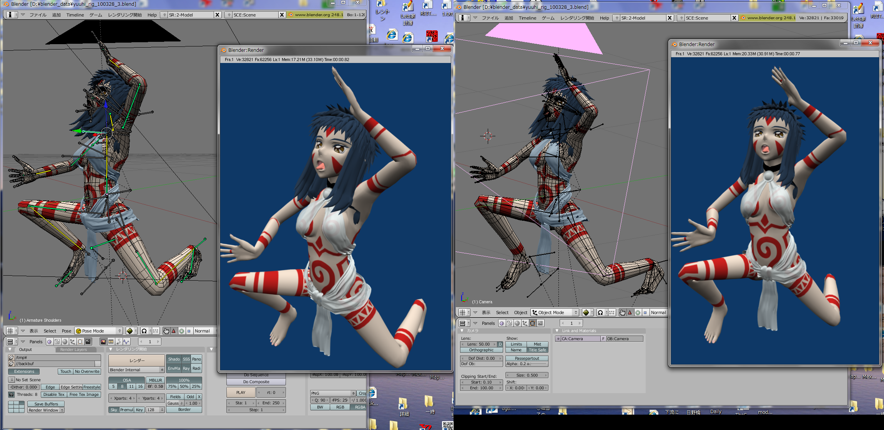Open Scene context icon in left Blender Panels

[x=88, y=342]
